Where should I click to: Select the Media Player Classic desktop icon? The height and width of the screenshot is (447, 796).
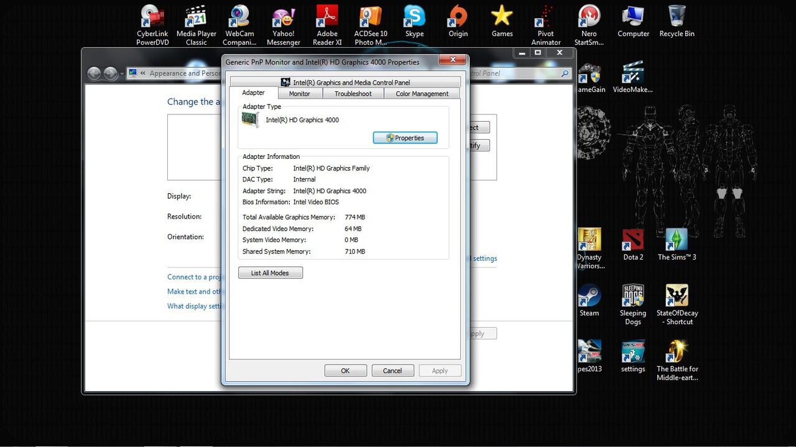tap(196, 25)
